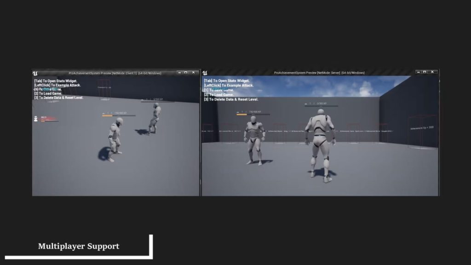Click the Unreal Engine logo on the Server window
The image size is (471, 265).
tap(206, 72)
